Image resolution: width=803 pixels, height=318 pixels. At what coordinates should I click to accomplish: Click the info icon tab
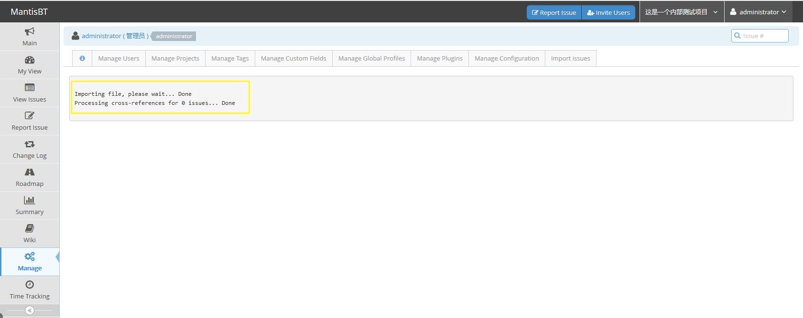click(82, 58)
